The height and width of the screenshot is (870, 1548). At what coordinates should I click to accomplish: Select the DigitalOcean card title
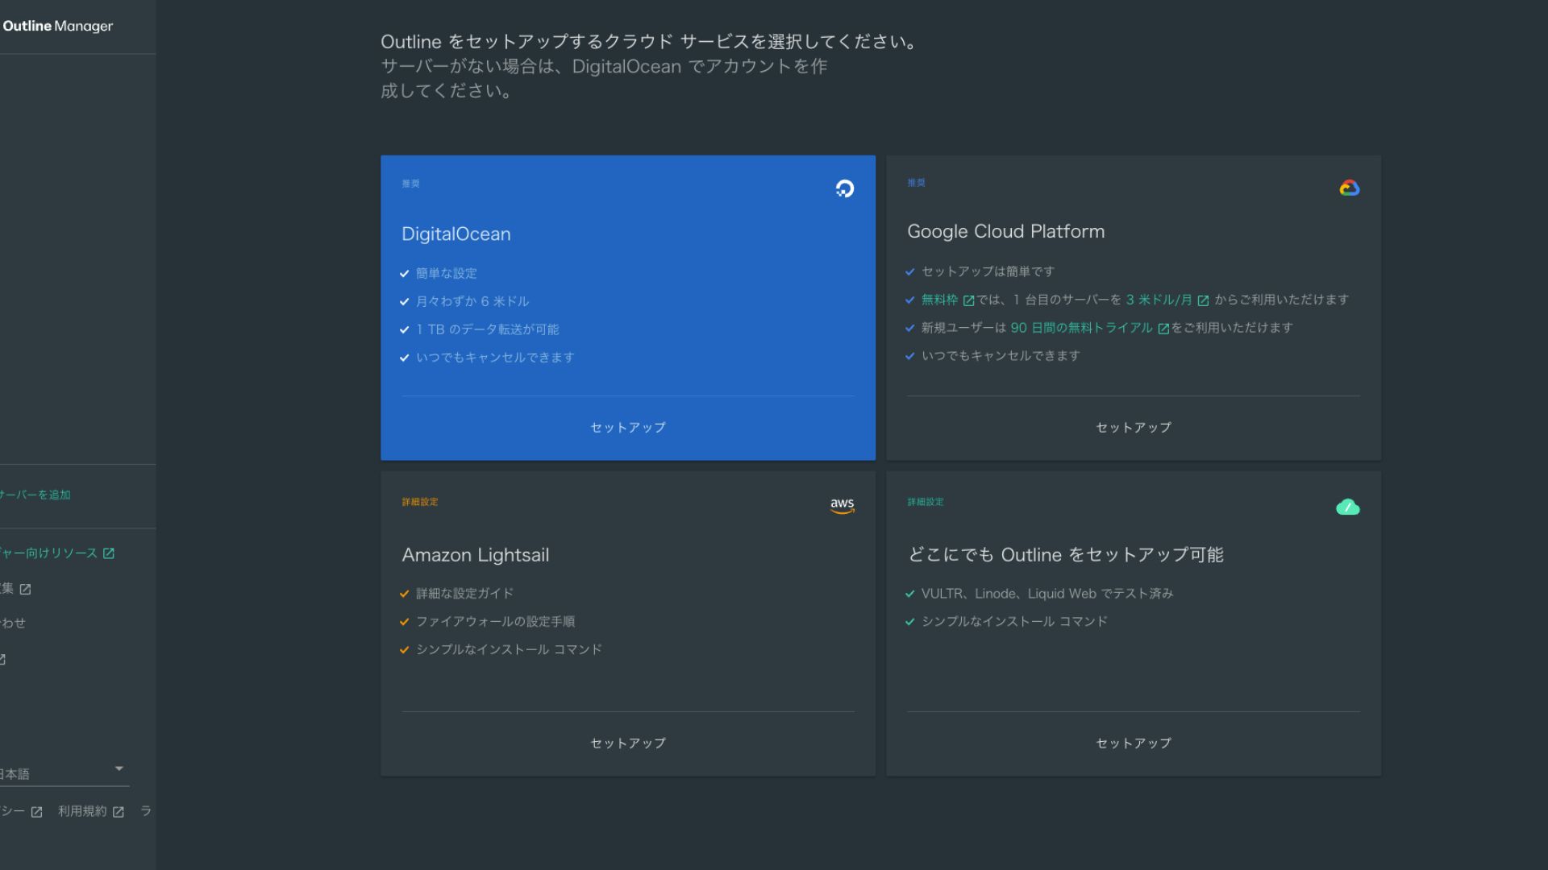[456, 234]
